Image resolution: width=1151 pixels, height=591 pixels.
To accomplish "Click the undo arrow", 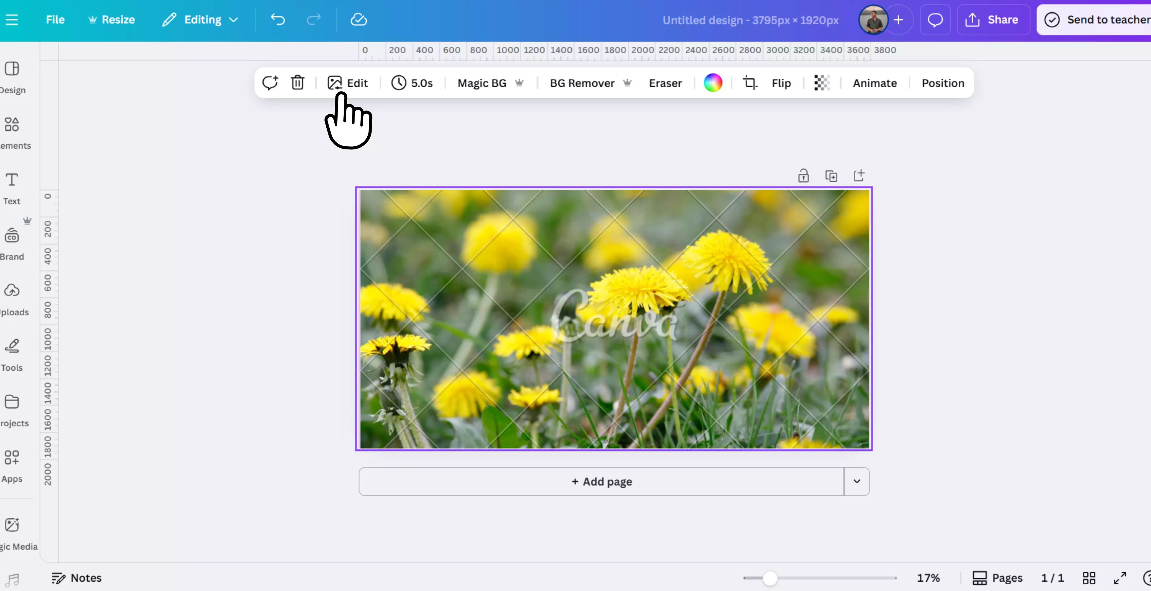I will point(278,20).
